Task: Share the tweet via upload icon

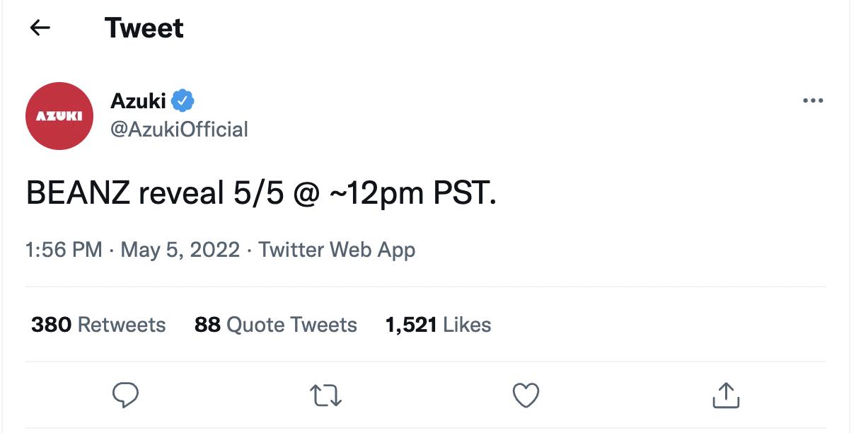Action: pyautogui.click(x=726, y=395)
